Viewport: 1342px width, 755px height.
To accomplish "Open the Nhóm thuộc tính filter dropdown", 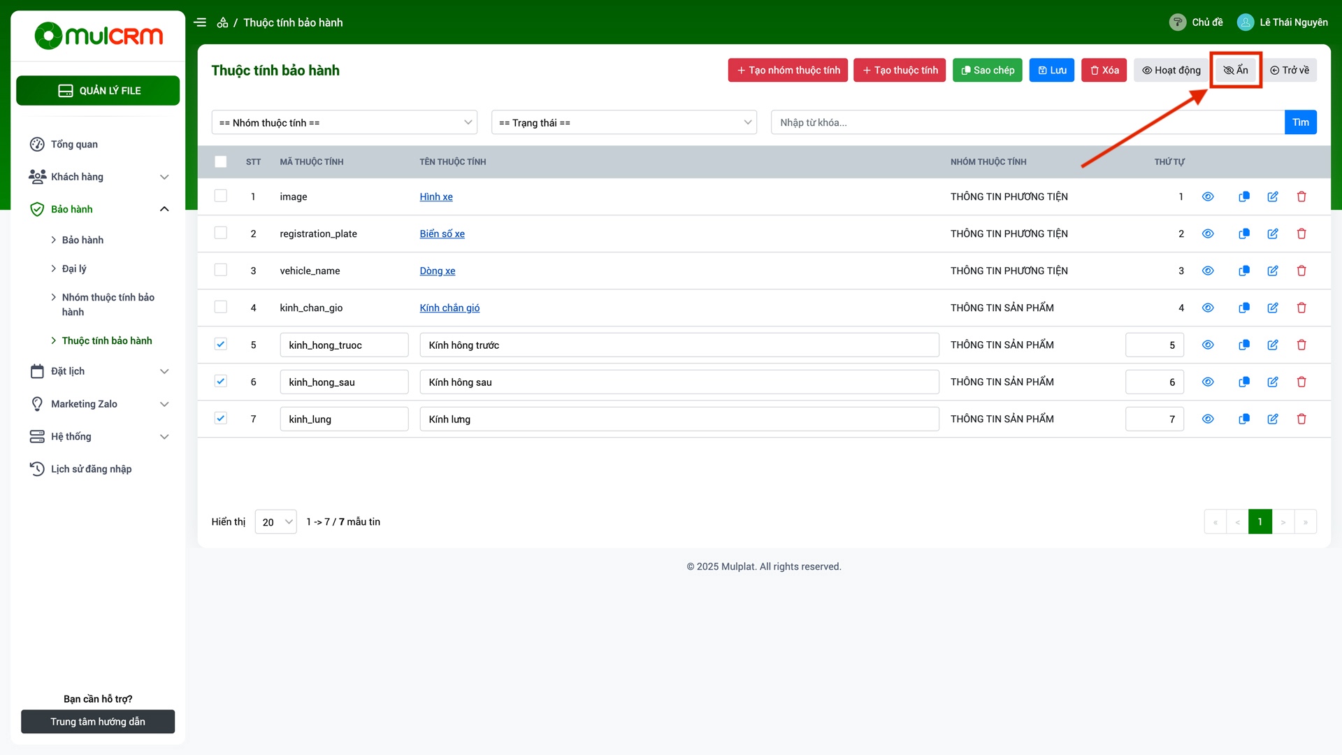I will pos(344,122).
